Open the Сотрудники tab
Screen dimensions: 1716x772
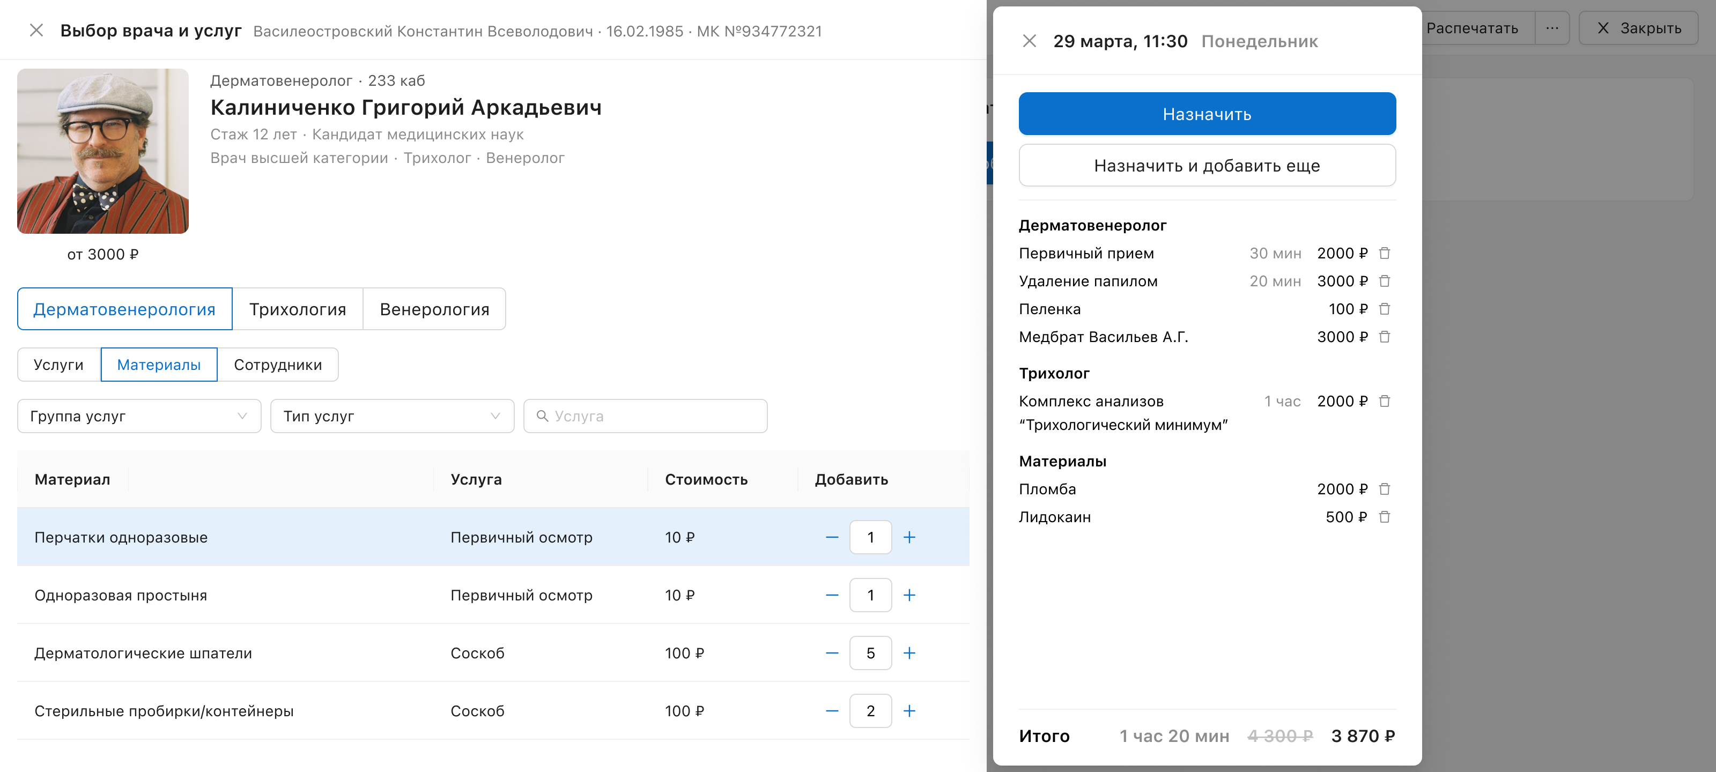(x=278, y=365)
